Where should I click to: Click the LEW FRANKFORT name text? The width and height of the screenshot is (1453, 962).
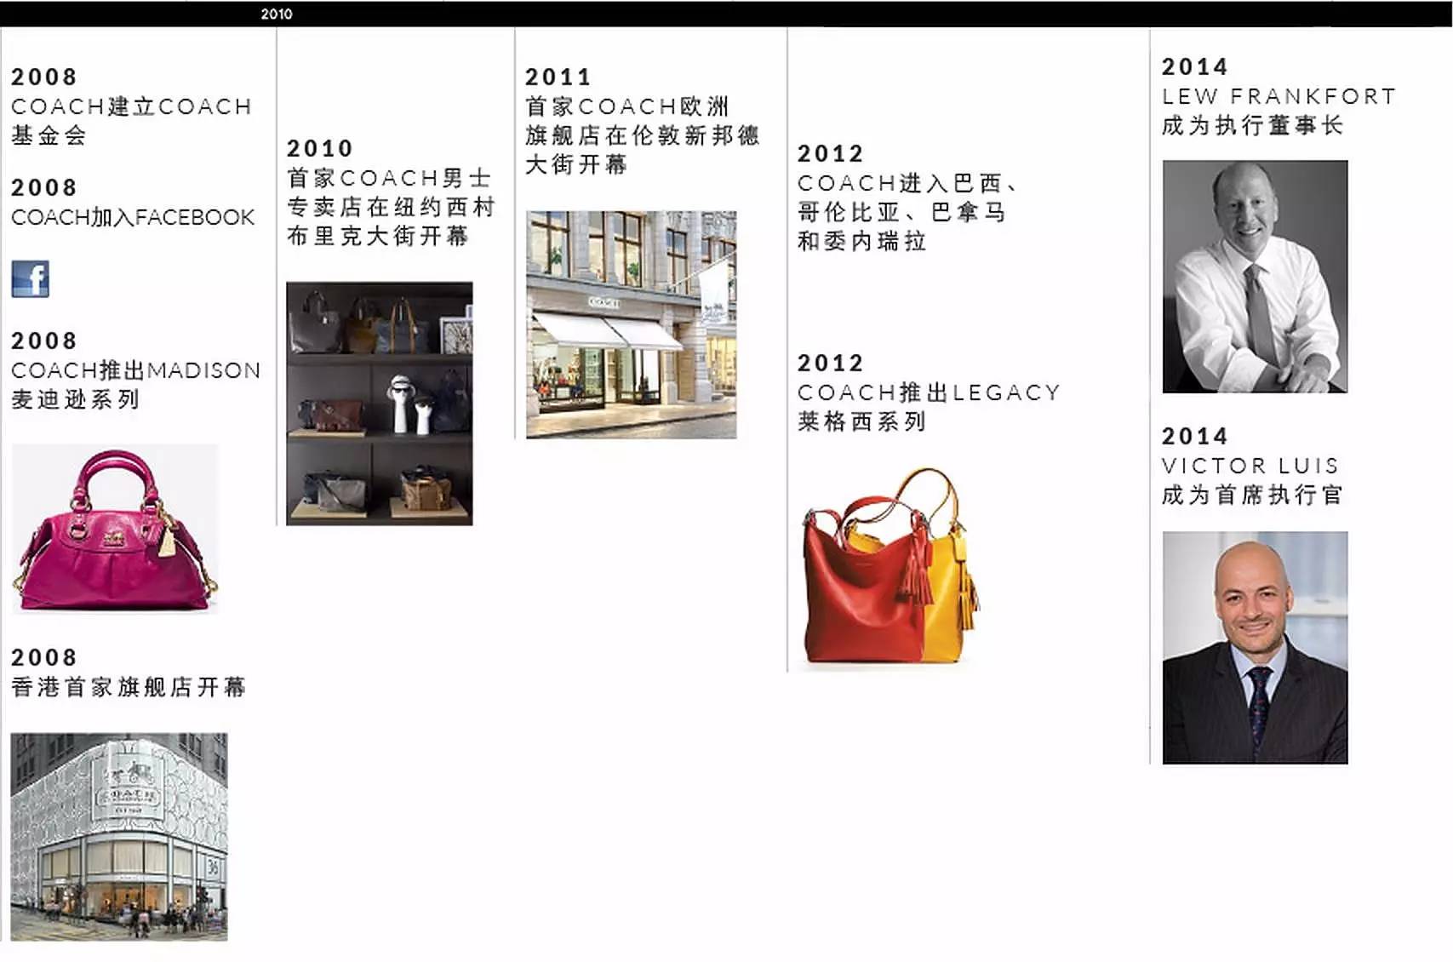[1279, 96]
